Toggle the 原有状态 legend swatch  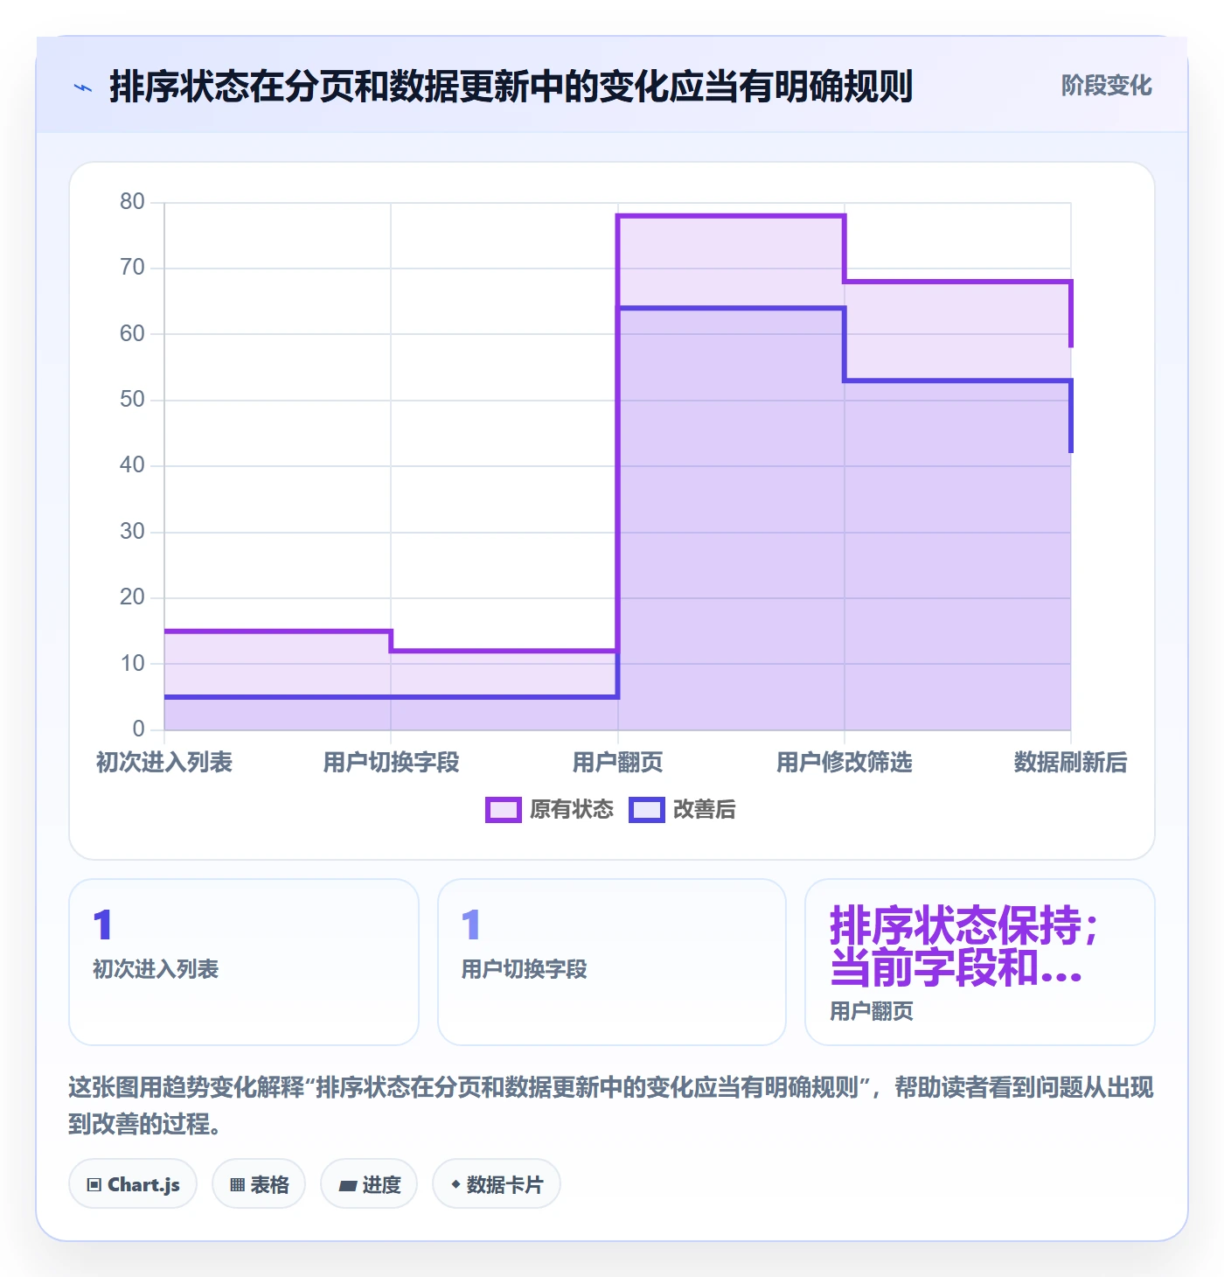(x=504, y=810)
